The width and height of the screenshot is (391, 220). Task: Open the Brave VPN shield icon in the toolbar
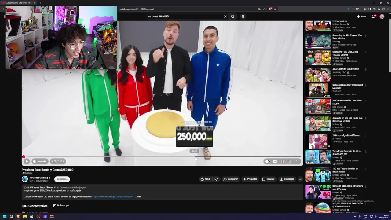(383, 9)
